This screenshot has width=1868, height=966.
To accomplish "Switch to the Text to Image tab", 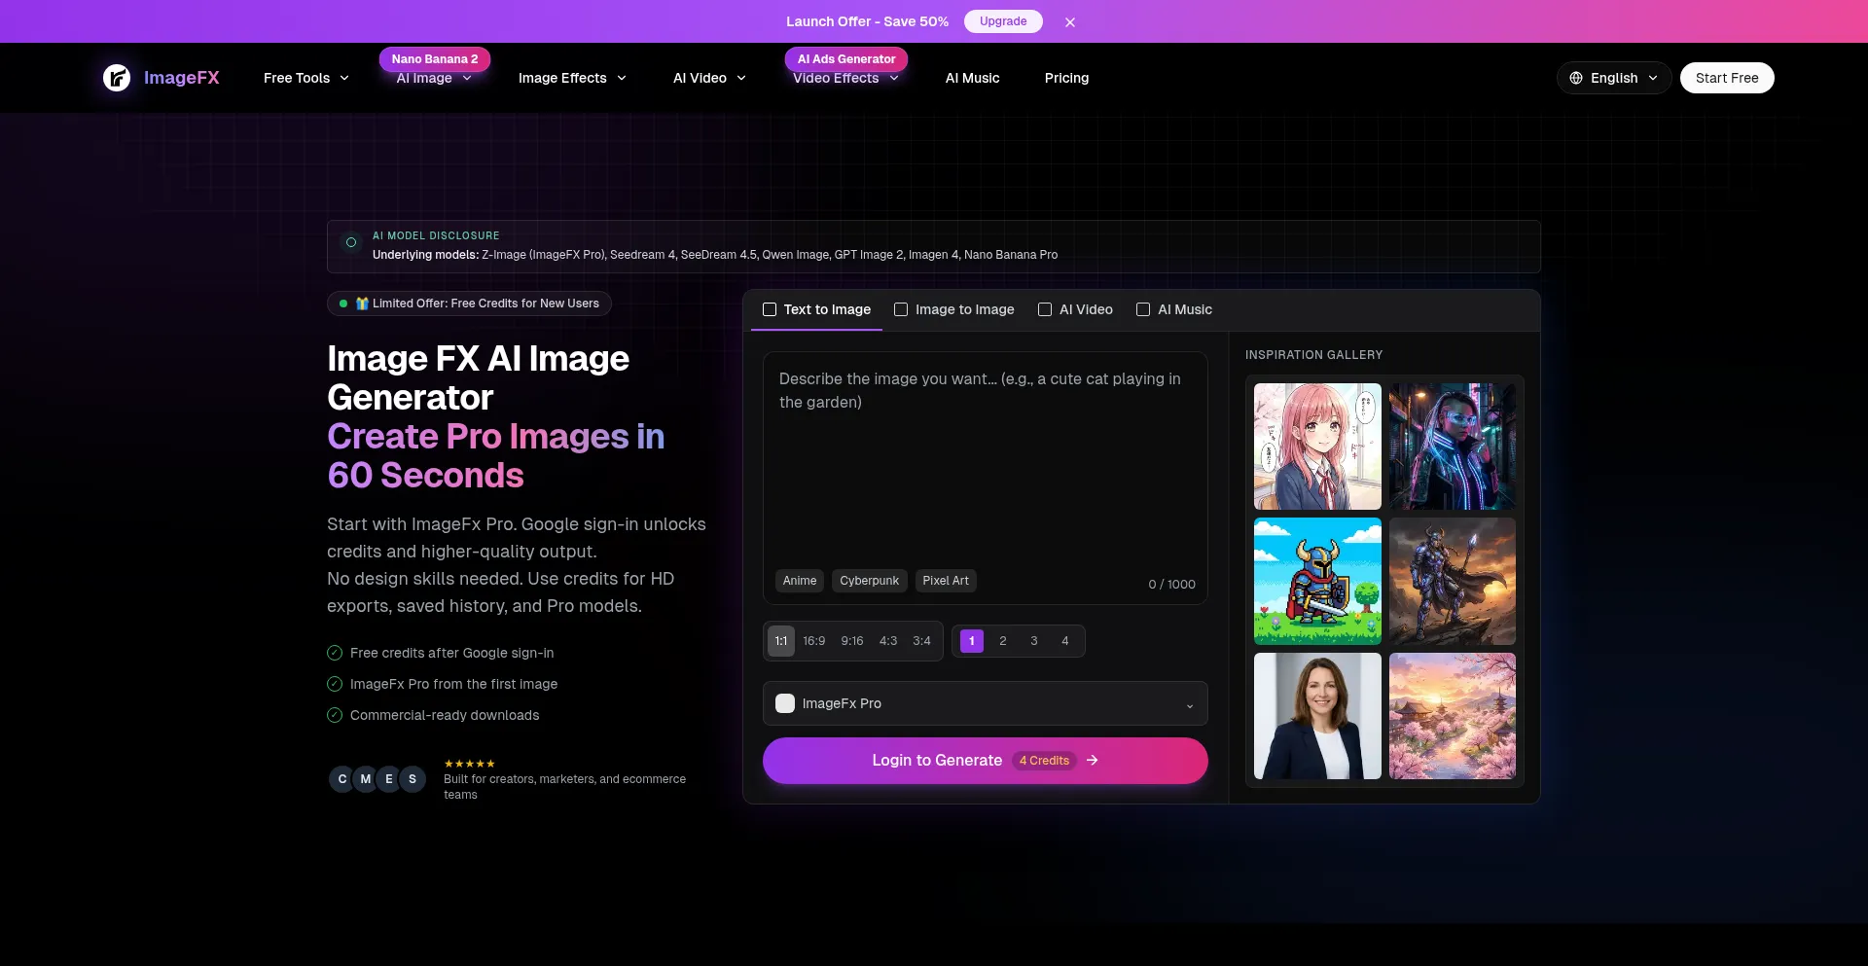I will point(817,309).
